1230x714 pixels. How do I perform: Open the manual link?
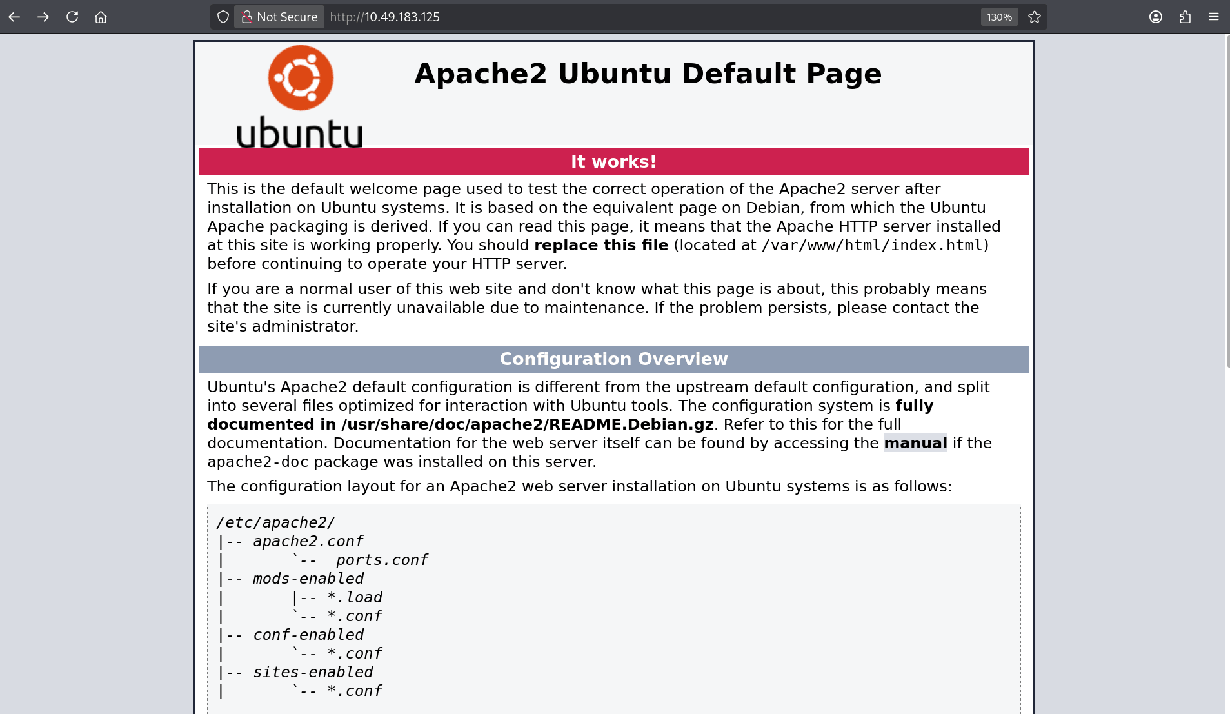(915, 443)
